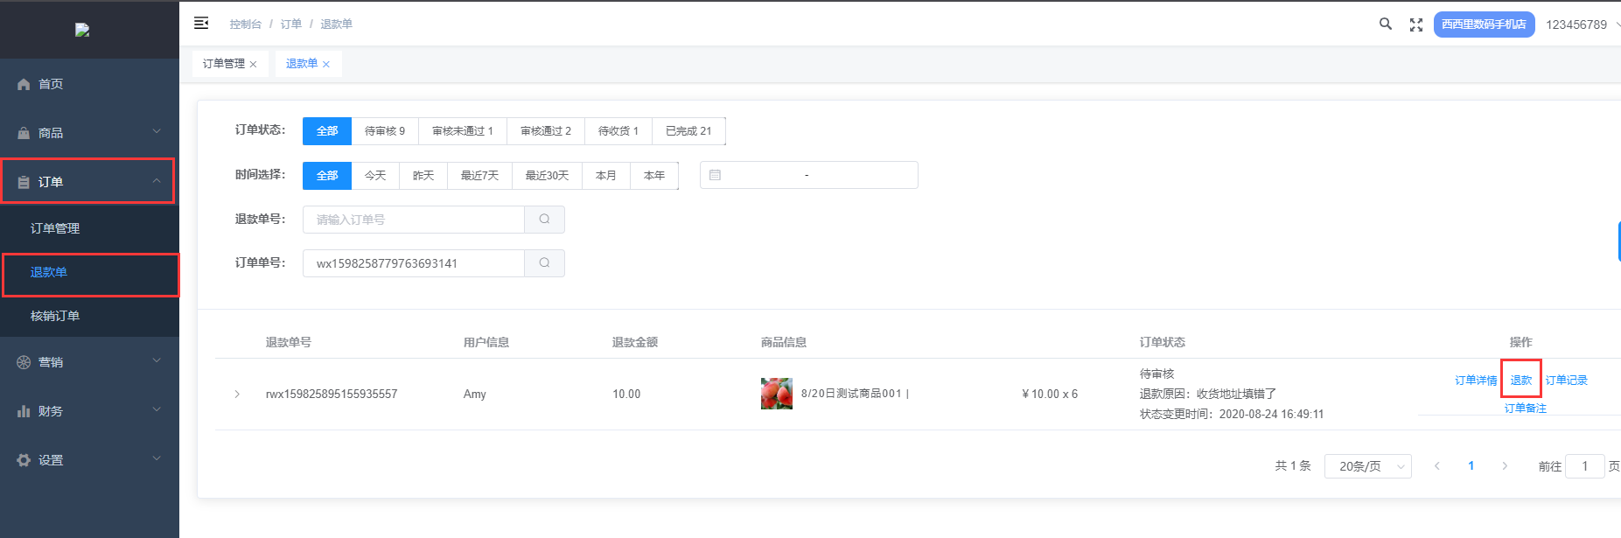This screenshot has height=538, width=1621.
Task: Click the 退款 action link
Action: pyautogui.click(x=1520, y=381)
